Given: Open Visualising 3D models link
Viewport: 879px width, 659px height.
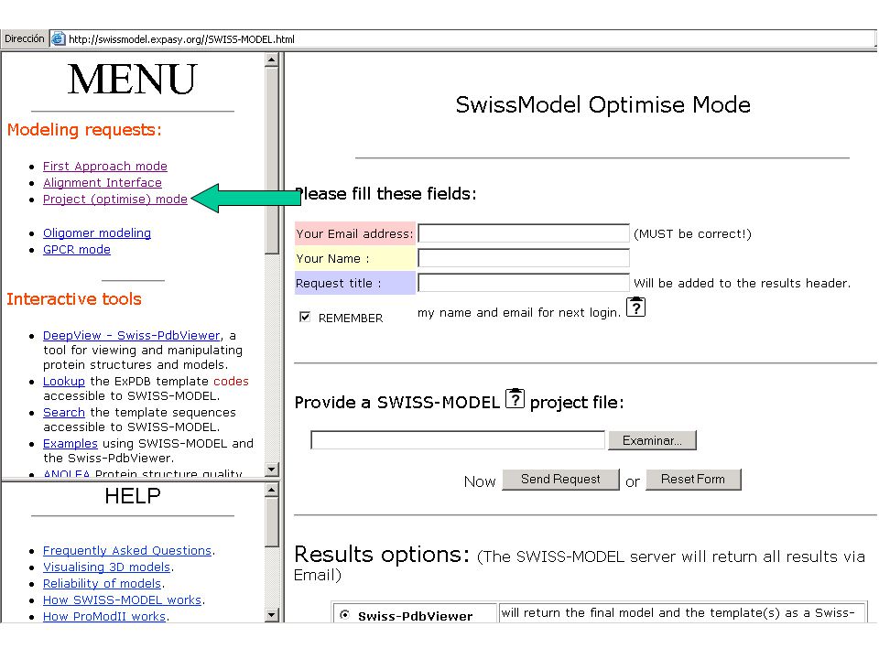Looking at the screenshot, I should click(106, 567).
